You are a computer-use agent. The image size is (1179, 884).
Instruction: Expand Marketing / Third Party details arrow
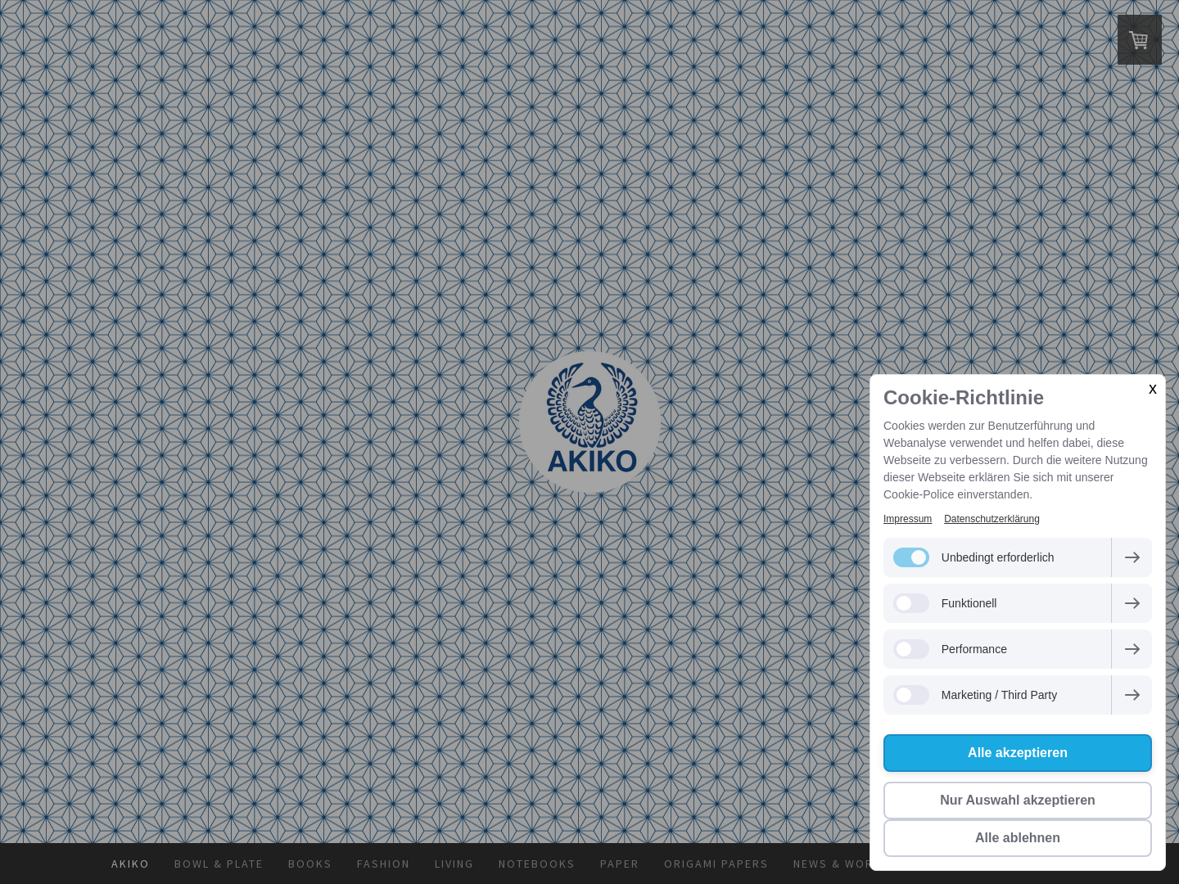coord(1132,695)
